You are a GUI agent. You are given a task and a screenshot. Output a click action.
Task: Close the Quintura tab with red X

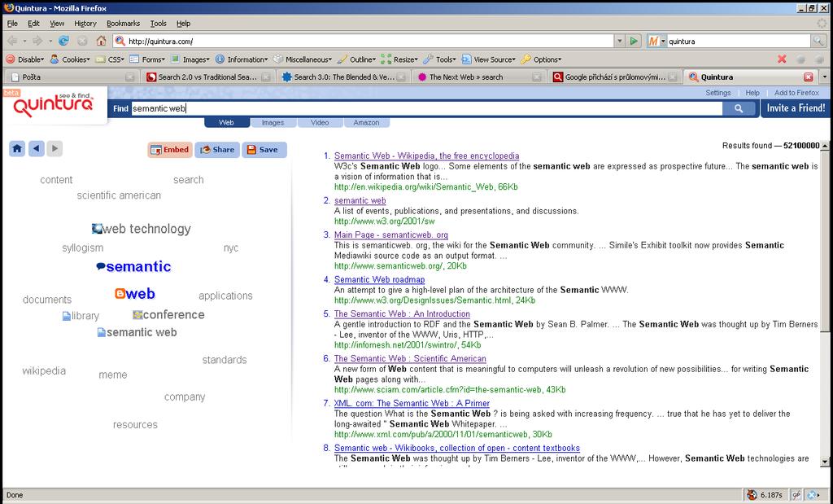808,77
